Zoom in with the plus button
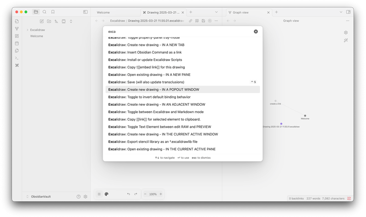 tap(161, 194)
